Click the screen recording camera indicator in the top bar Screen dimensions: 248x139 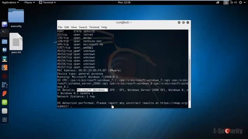218,2
